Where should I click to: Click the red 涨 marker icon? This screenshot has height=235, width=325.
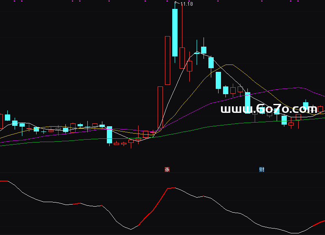click(x=167, y=170)
